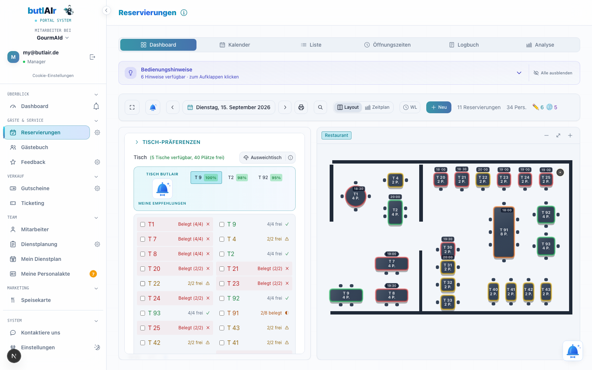Zoom in the Restaurant floor plan
Image resolution: width=592 pixels, height=370 pixels.
click(x=570, y=135)
